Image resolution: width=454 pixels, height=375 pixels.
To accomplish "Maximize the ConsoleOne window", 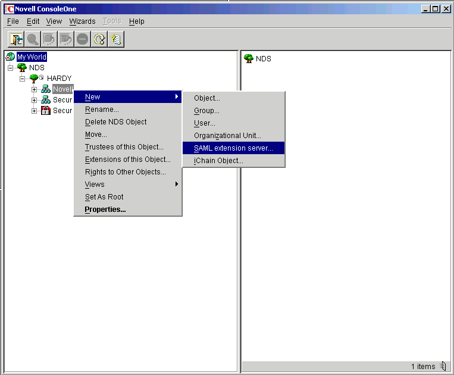I will click(x=436, y=9).
